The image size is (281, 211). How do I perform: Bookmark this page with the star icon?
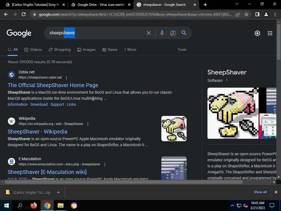[246, 14]
